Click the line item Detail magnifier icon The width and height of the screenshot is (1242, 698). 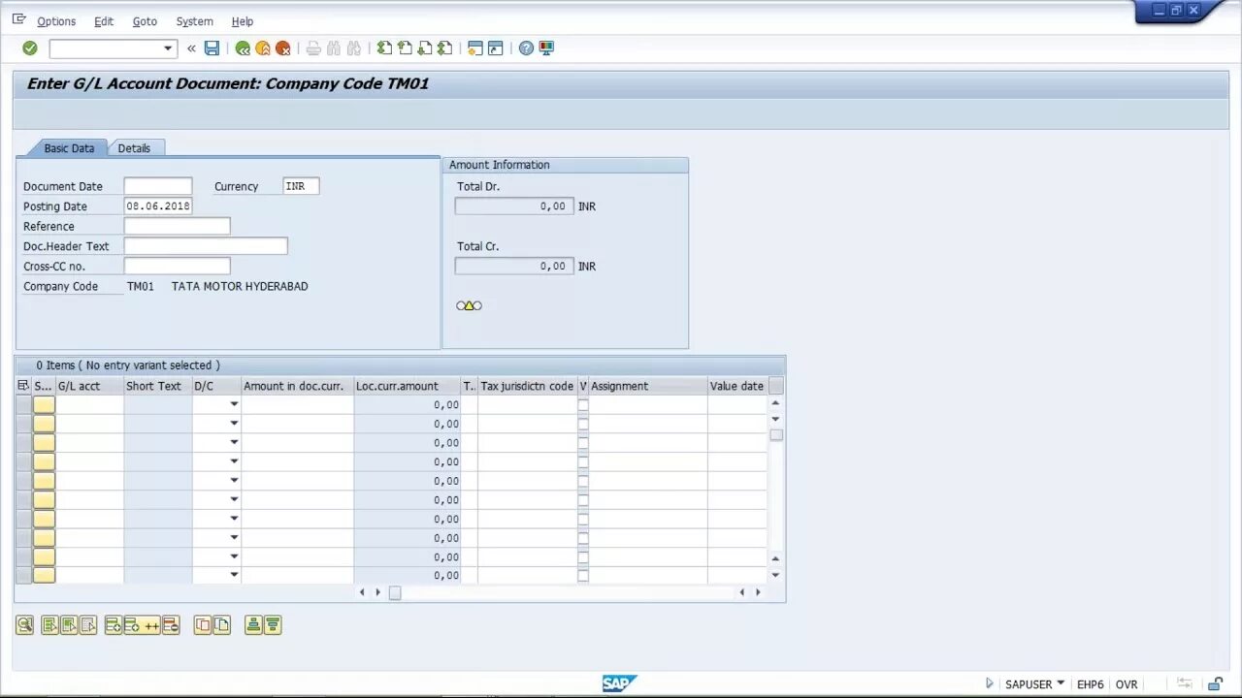click(24, 625)
